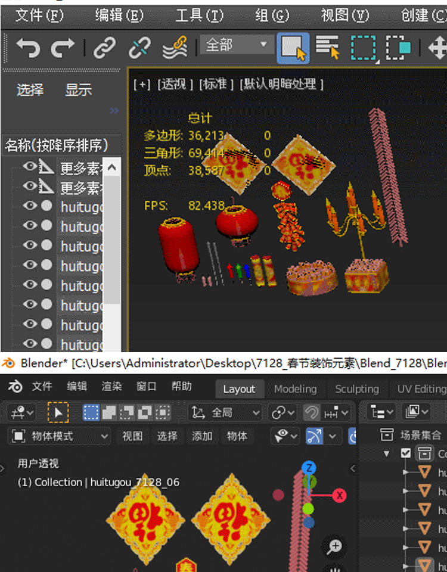447x572 pixels.
Task: Activate the Select Object tool
Action: pyautogui.click(x=293, y=48)
